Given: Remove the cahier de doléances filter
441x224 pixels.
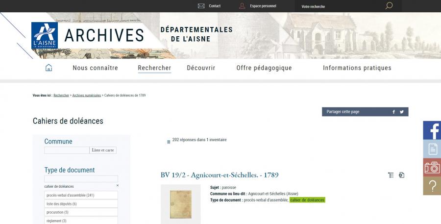Looking at the screenshot, I should [118, 185].
